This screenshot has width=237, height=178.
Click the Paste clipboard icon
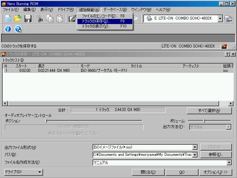tap(60, 19)
